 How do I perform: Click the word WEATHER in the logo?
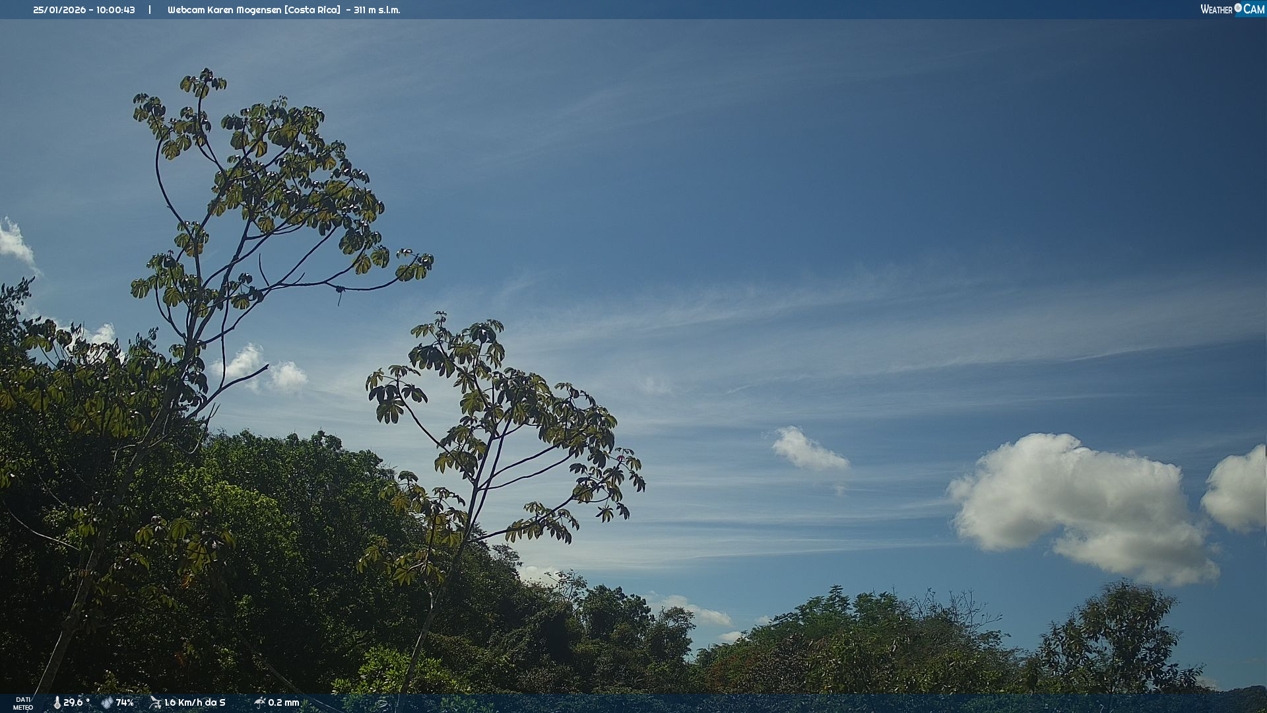[x=1216, y=9]
